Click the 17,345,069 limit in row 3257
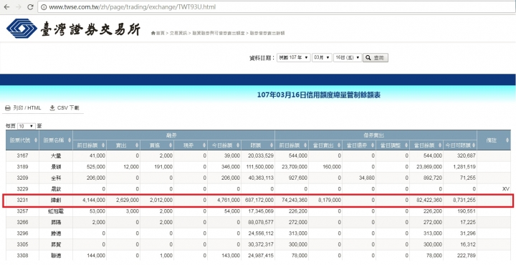 pos(261,211)
